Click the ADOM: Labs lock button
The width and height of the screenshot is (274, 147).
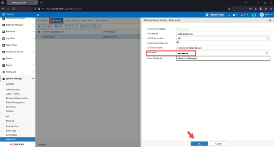(x=215, y=15)
